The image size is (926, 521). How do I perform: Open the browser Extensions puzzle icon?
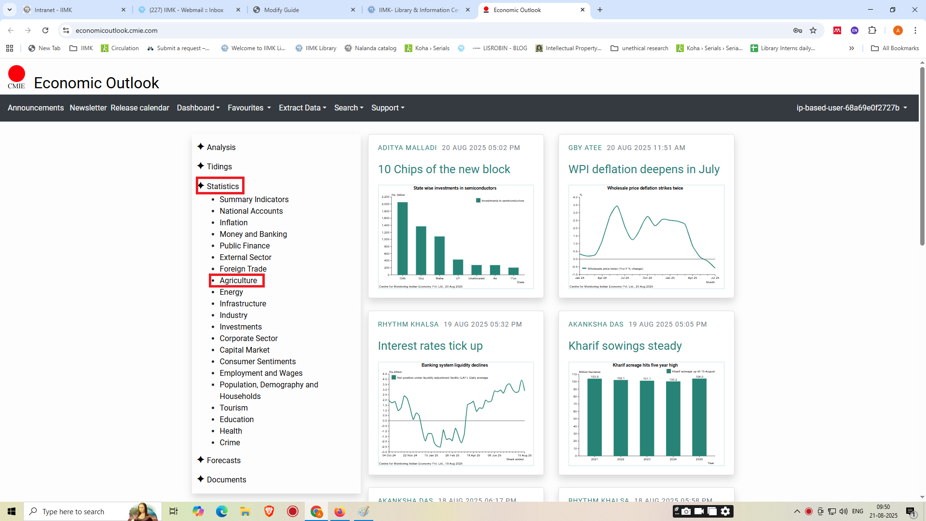point(872,30)
